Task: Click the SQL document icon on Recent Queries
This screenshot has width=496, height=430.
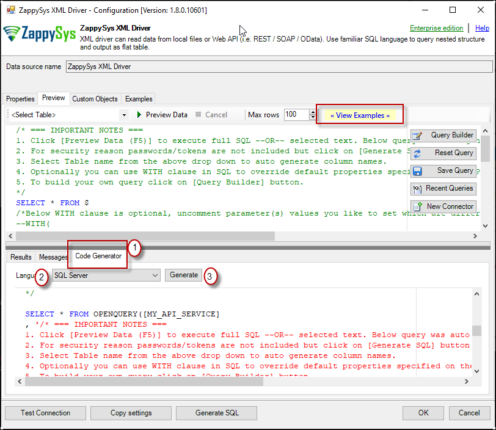Action: (417, 189)
